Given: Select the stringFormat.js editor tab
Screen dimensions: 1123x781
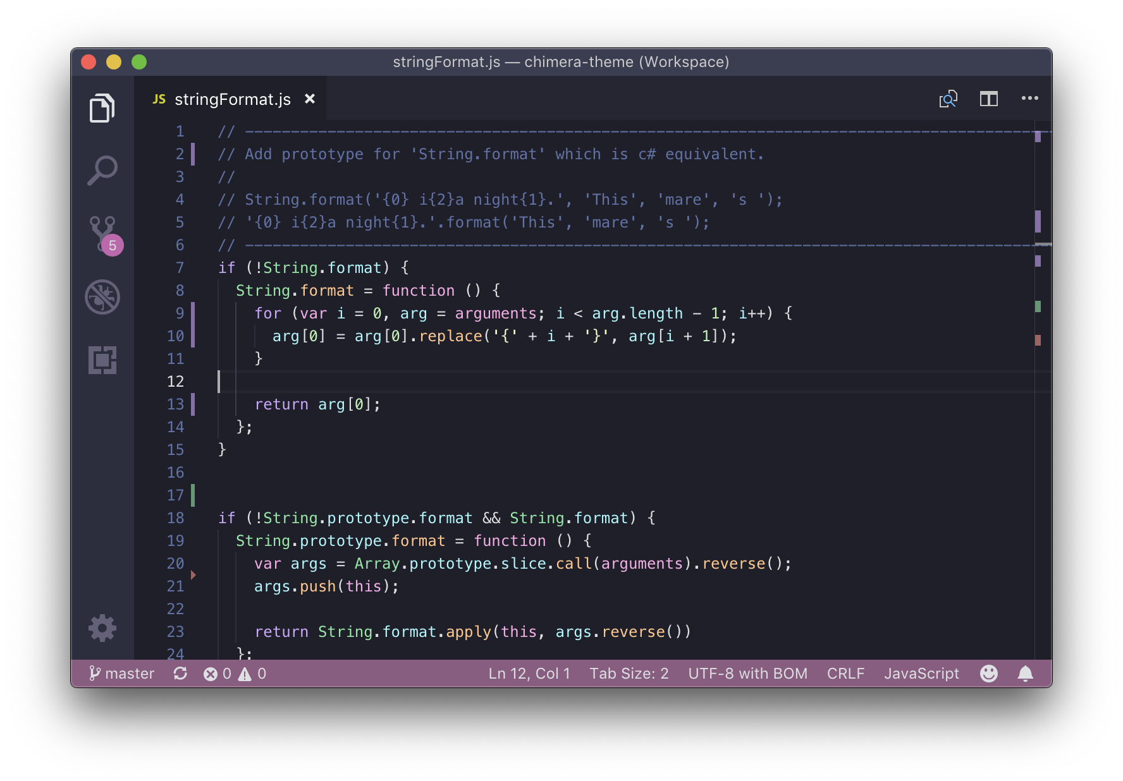Looking at the screenshot, I should (231, 99).
